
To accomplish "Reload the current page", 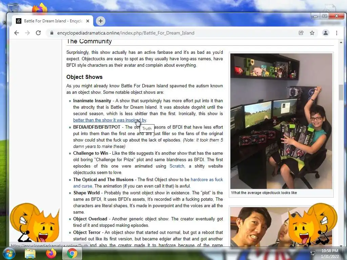I will tap(38, 33).
